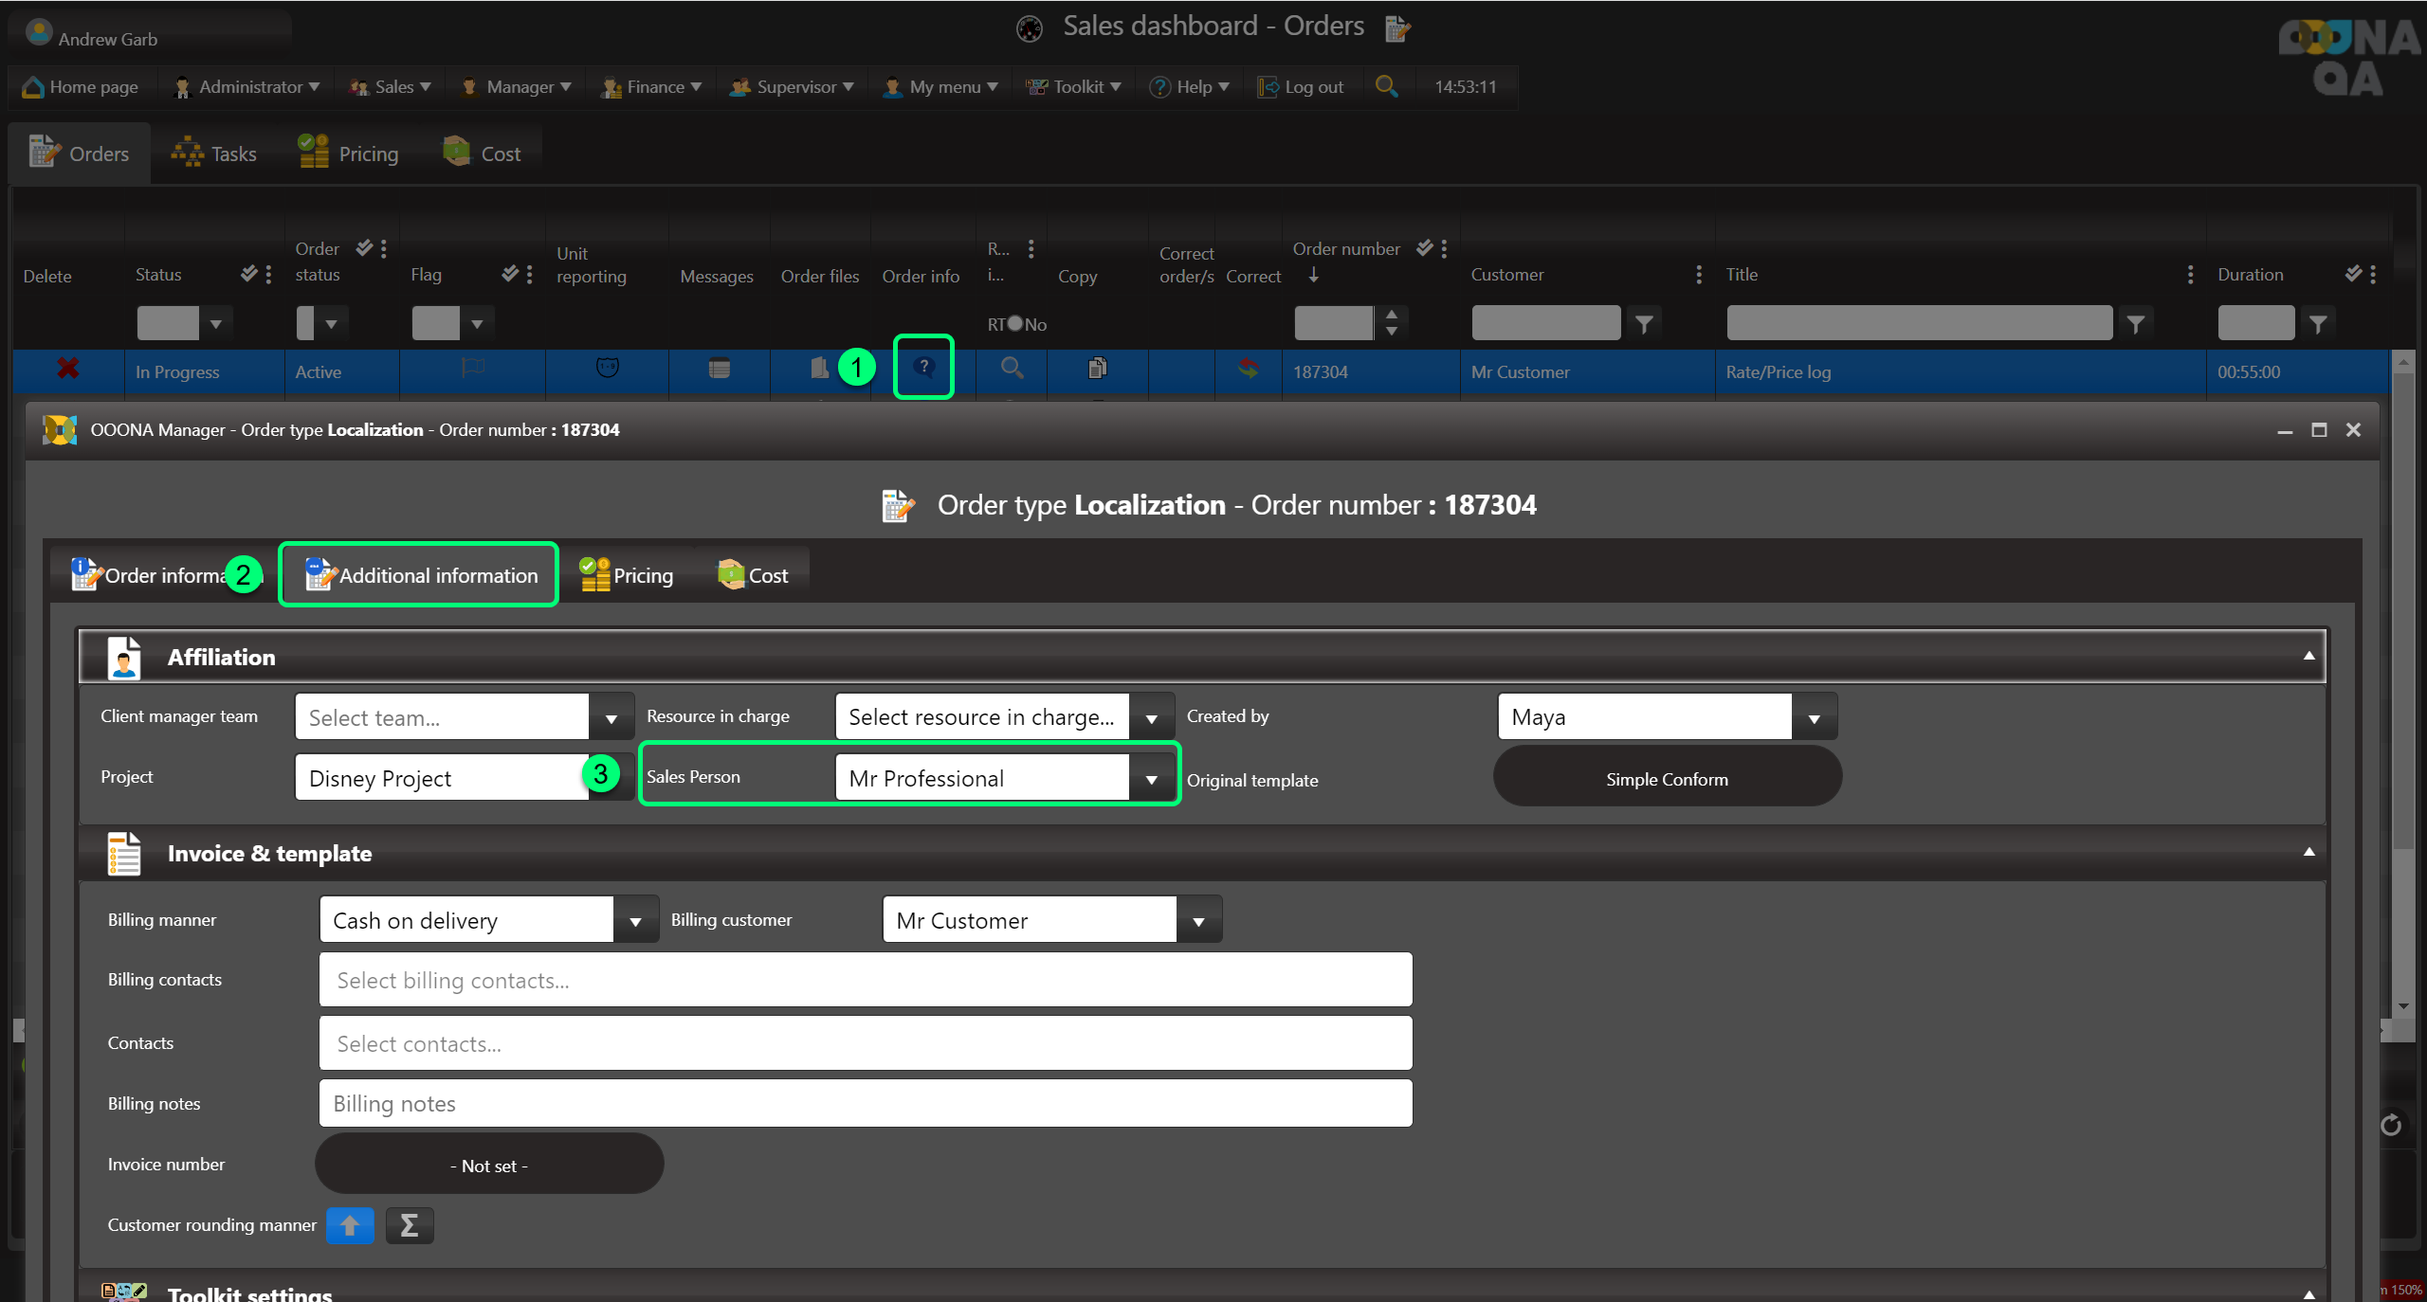Click the search magnifier in top menu bar
Image resolution: width=2427 pixels, height=1302 pixels.
coord(1386,86)
